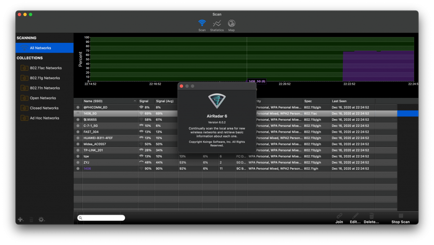Open the Map view
The width and height of the screenshot is (434, 245).
tap(231, 25)
